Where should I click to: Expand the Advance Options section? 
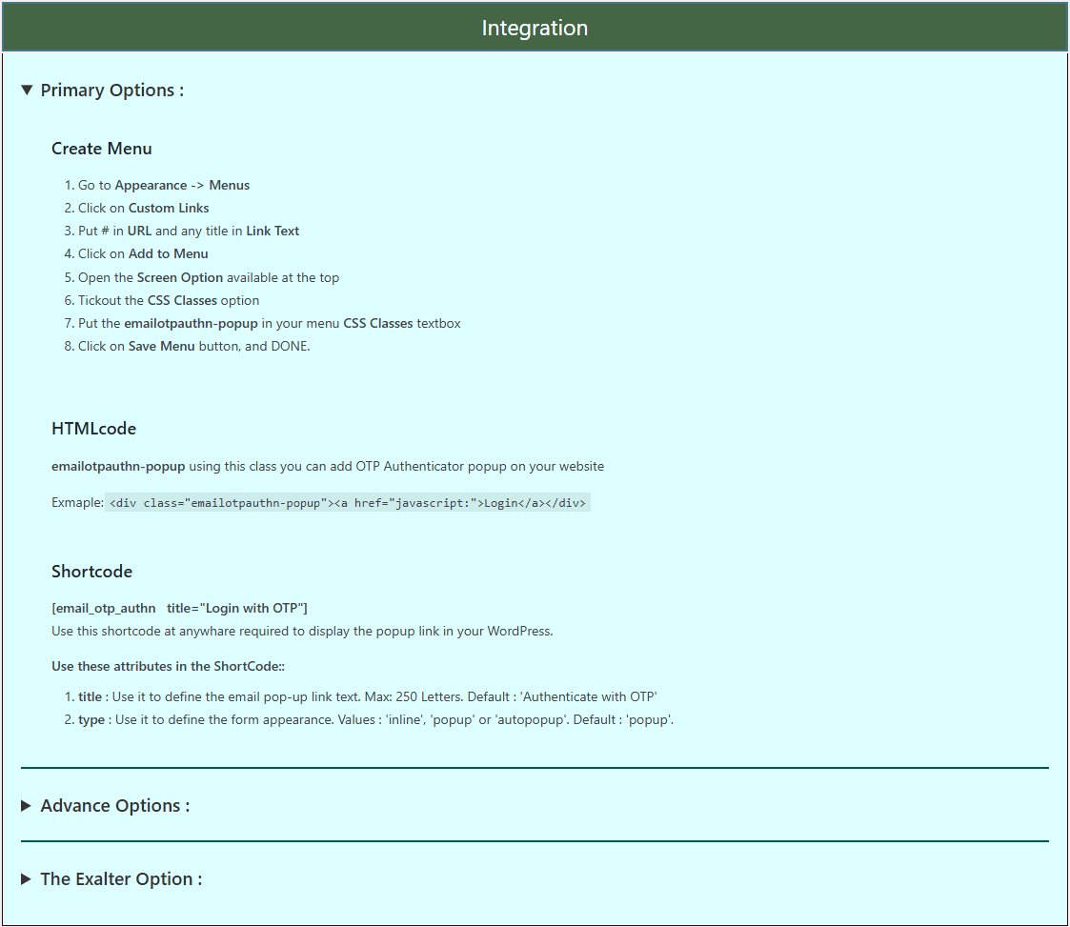(x=114, y=805)
